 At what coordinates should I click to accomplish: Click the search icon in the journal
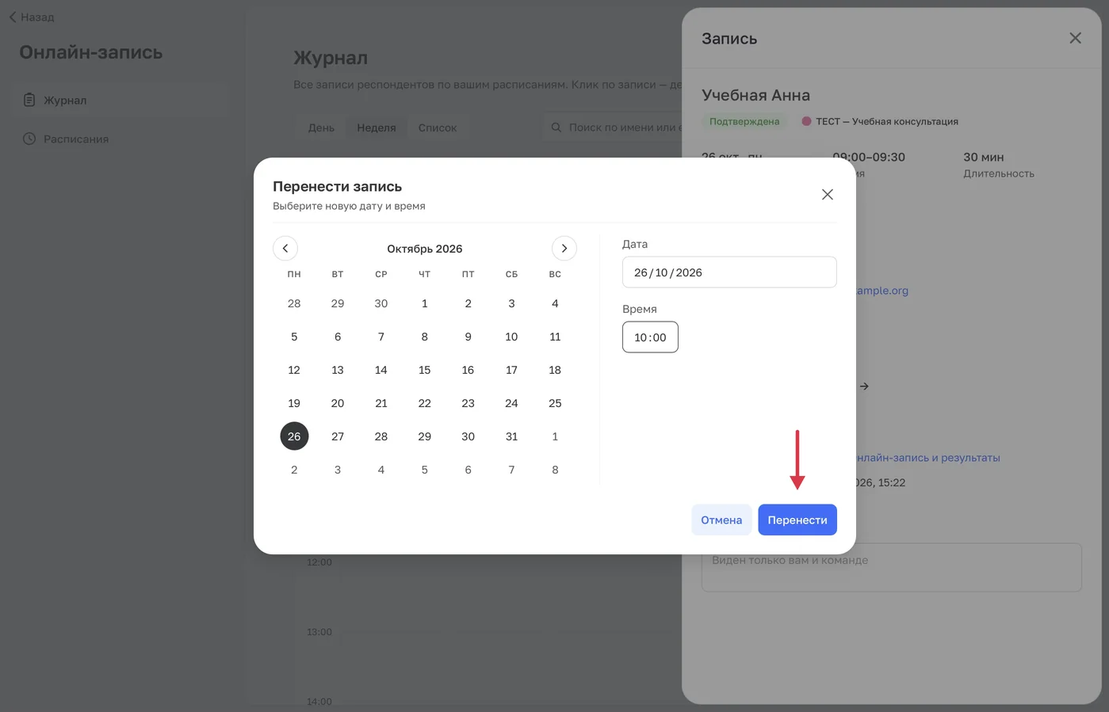click(556, 128)
